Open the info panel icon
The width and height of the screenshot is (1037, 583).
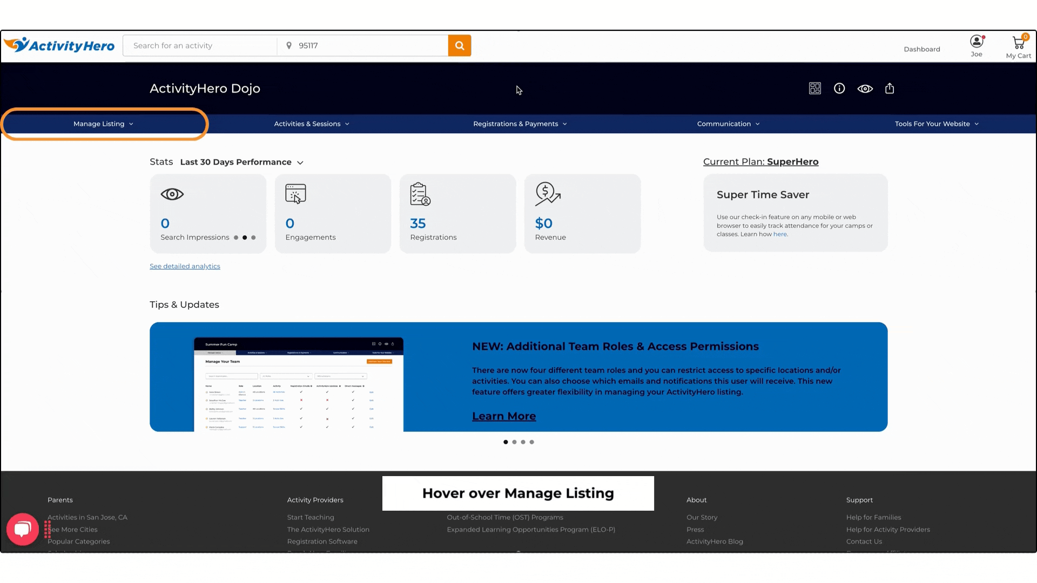pos(839,87)
